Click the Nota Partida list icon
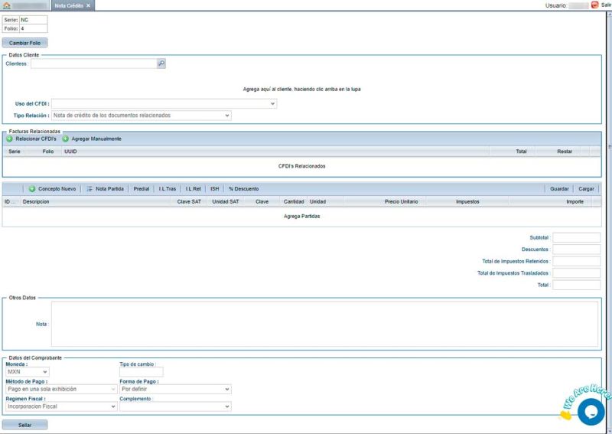Viewport: 612px width, 434px height. click(x=90, y=188)
